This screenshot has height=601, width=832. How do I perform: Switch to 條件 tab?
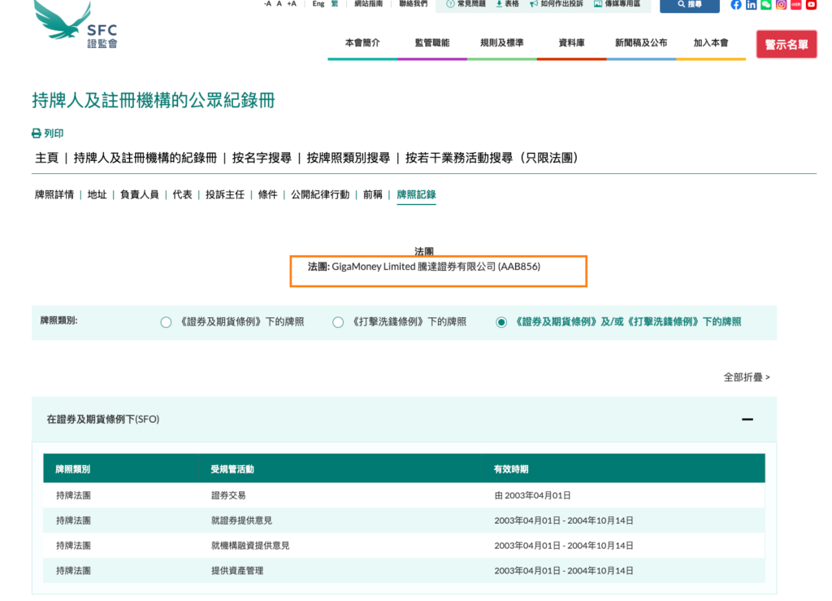(x=267, y=195)
